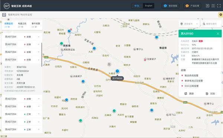Click the blue vehicle marker labeled 京A76834

point(117,71)
